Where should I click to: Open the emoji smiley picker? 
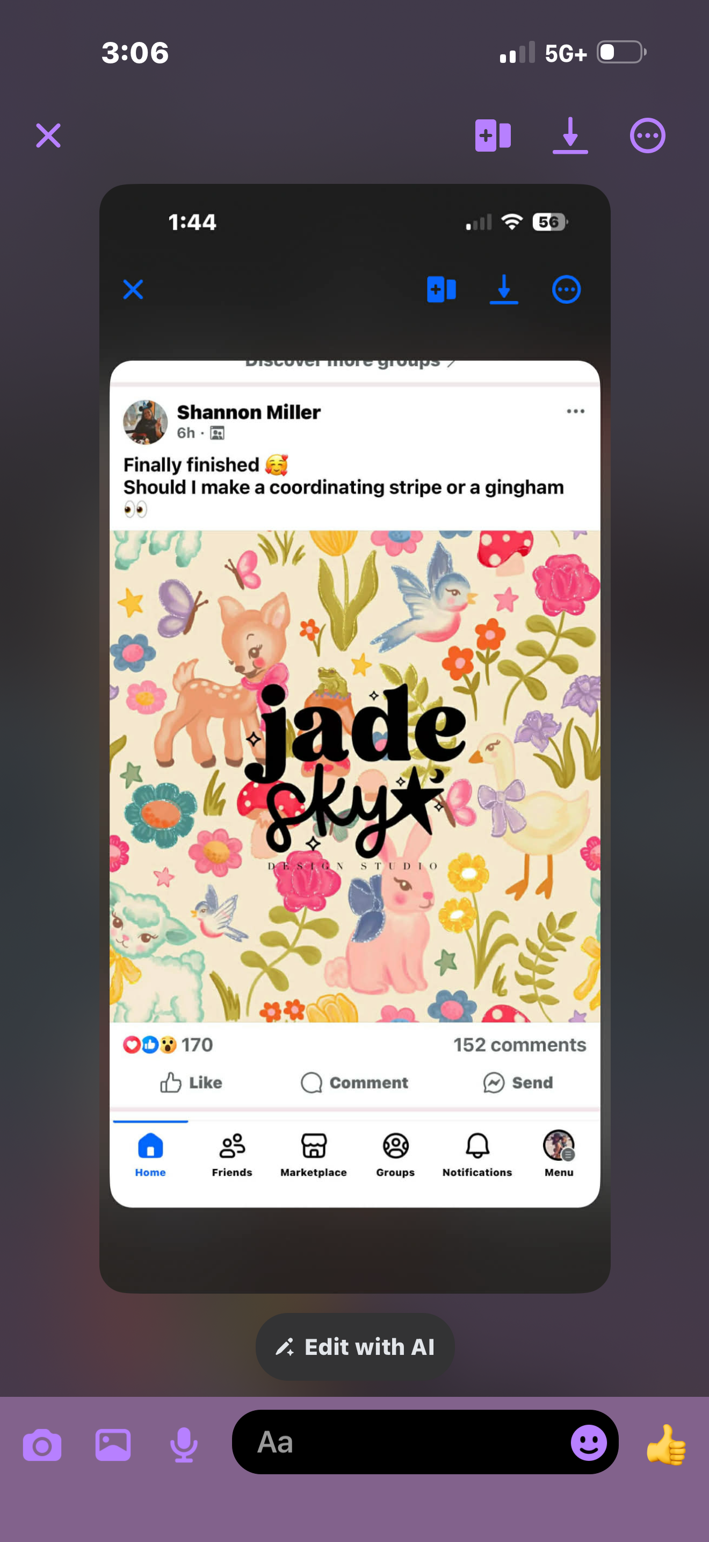point(588,1443)
